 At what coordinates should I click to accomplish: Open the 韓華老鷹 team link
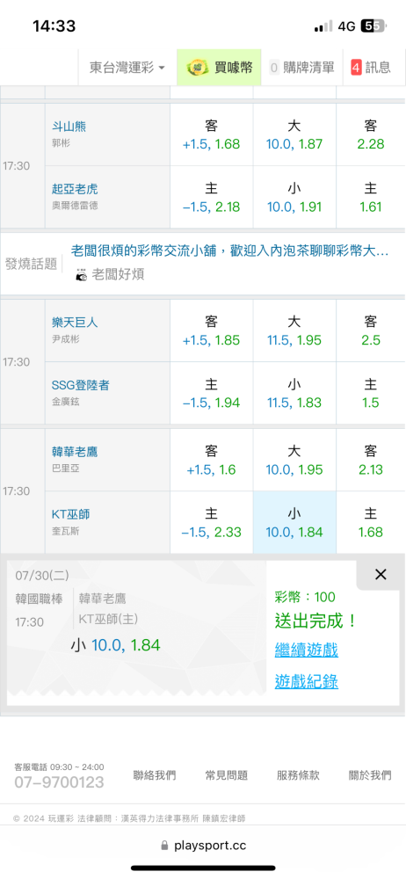tap(75, 452)
